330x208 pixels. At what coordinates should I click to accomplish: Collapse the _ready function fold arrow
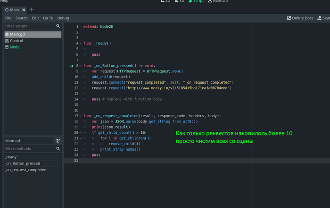[80, 43]
